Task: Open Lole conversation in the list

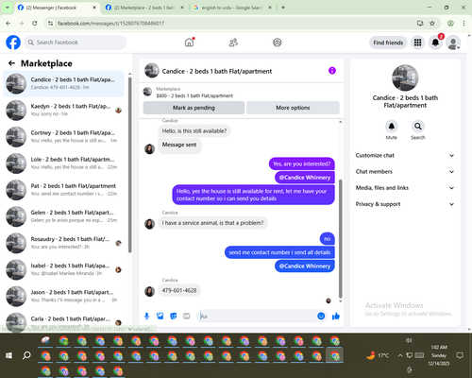Action: (63, 163)
